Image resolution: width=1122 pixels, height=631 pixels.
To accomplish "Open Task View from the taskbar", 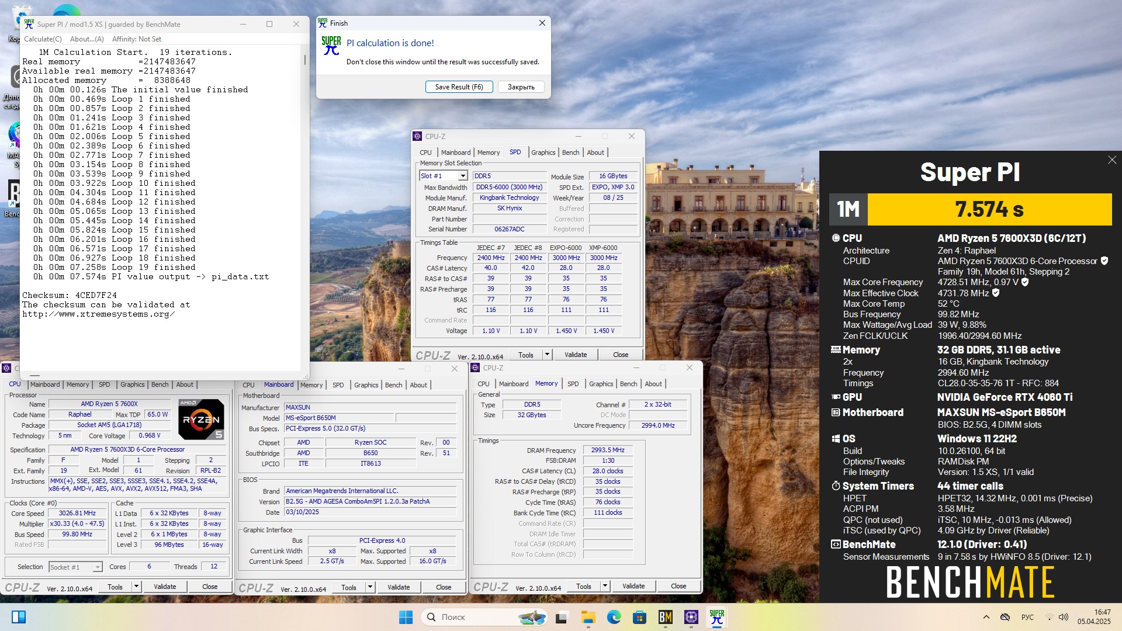I will [562, 617].
